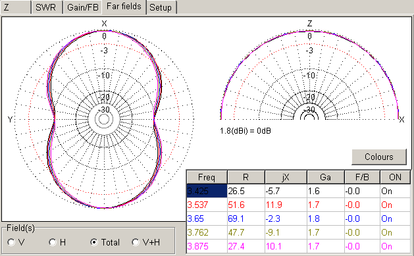Toggle On state for 3.537 row
This screenshot has height=256, width=414.
(396, 205)
